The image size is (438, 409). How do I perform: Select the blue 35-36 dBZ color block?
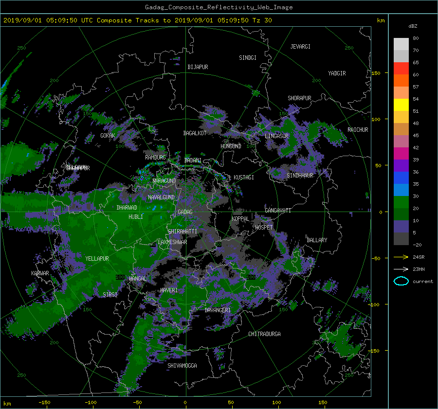point(401,178)
